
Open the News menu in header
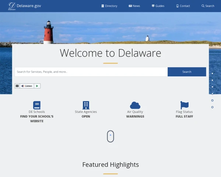[x=134, y=6]
